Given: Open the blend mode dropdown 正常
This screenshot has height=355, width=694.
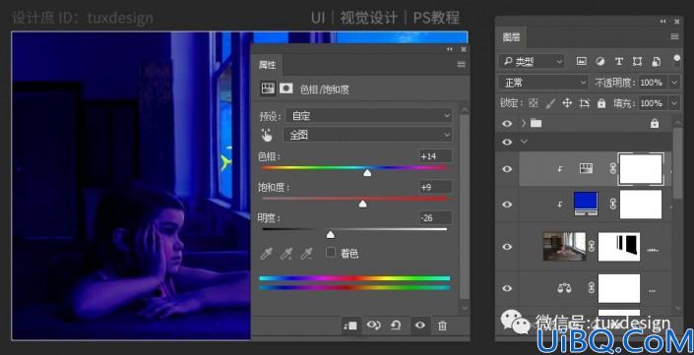Looking at the screenshot, I should click(x=543, y=83).
